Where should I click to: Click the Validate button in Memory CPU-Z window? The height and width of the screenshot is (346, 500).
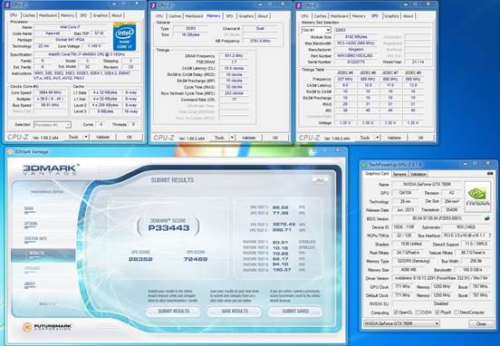click(x=249, y=138)
